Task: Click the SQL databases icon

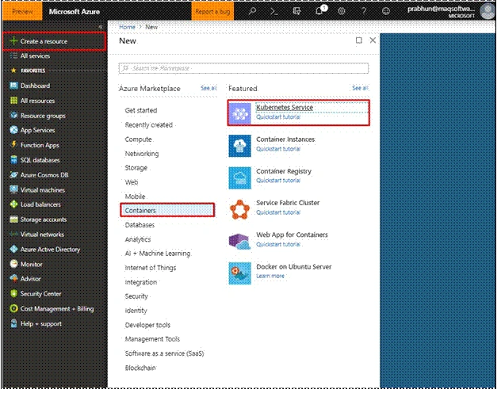Action: [x=13, y=159]
